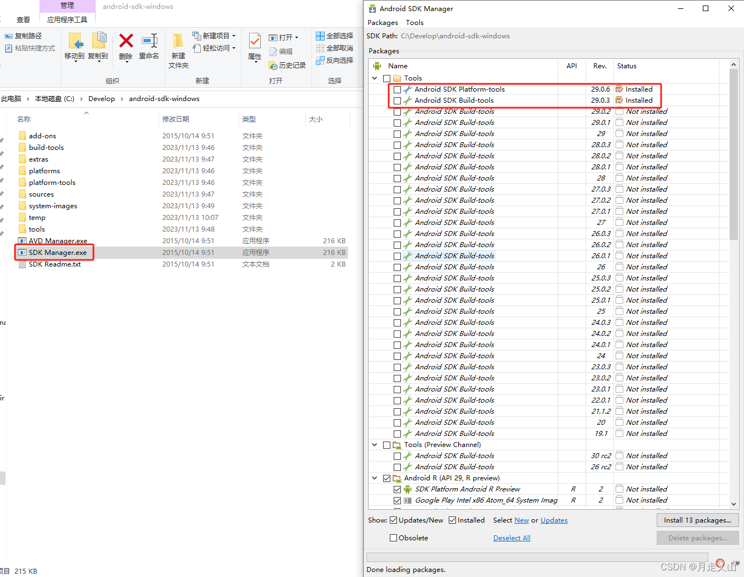Image resolution: width=744 pixels, height=577 pixels.
Task: Collapse the Tools (Preview Channel) group
Action: (x=375, y=445)
